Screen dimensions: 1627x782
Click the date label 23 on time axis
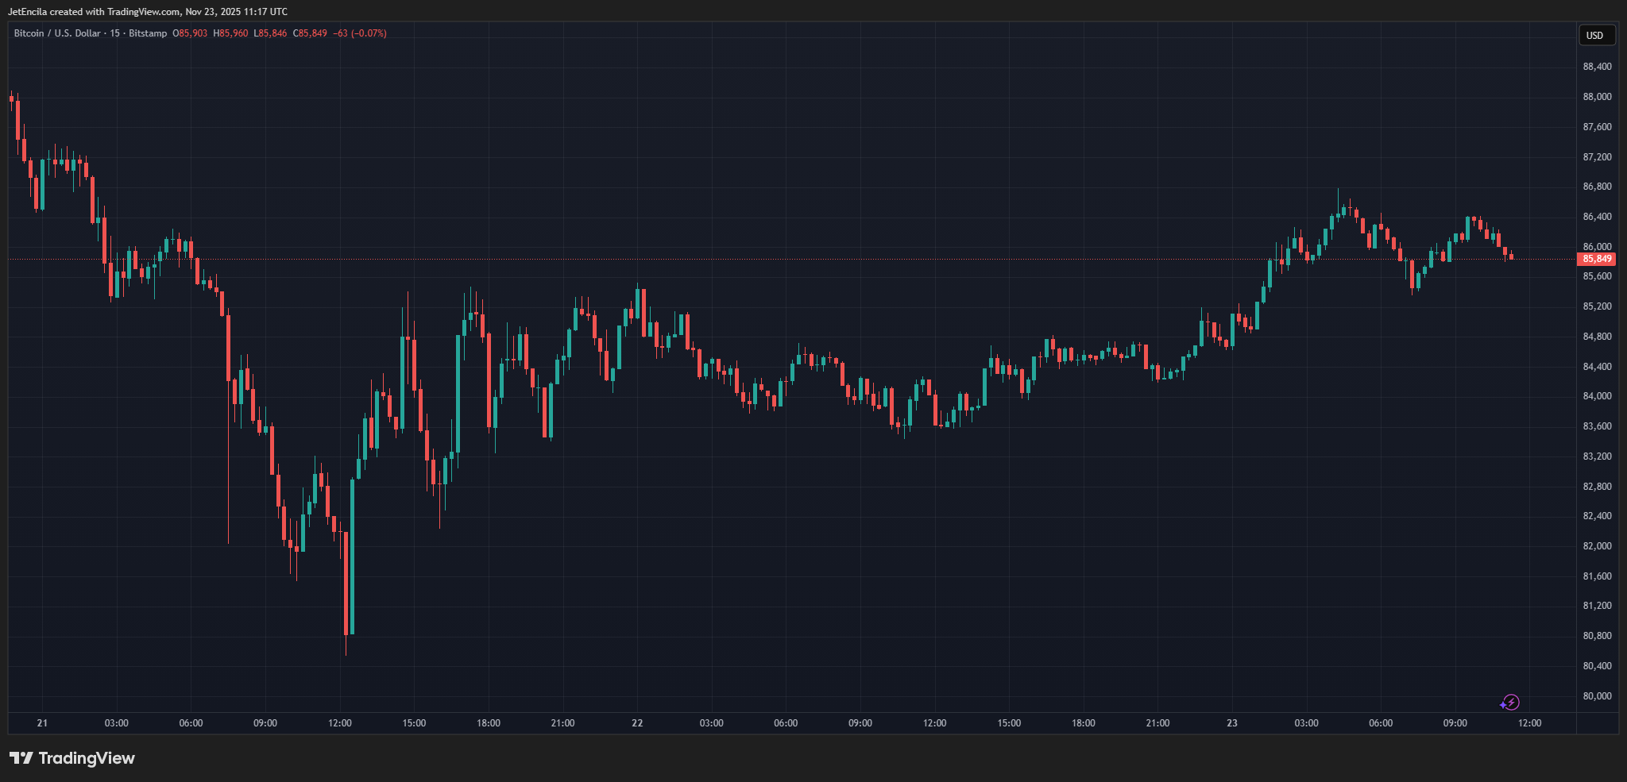[1231, 723]
